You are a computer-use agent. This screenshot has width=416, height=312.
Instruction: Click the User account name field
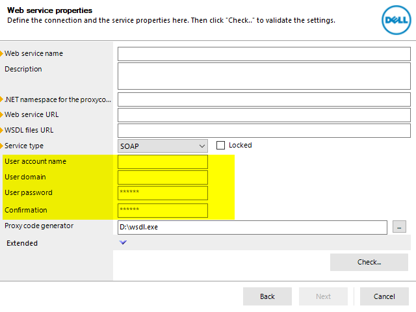point(162,162)
